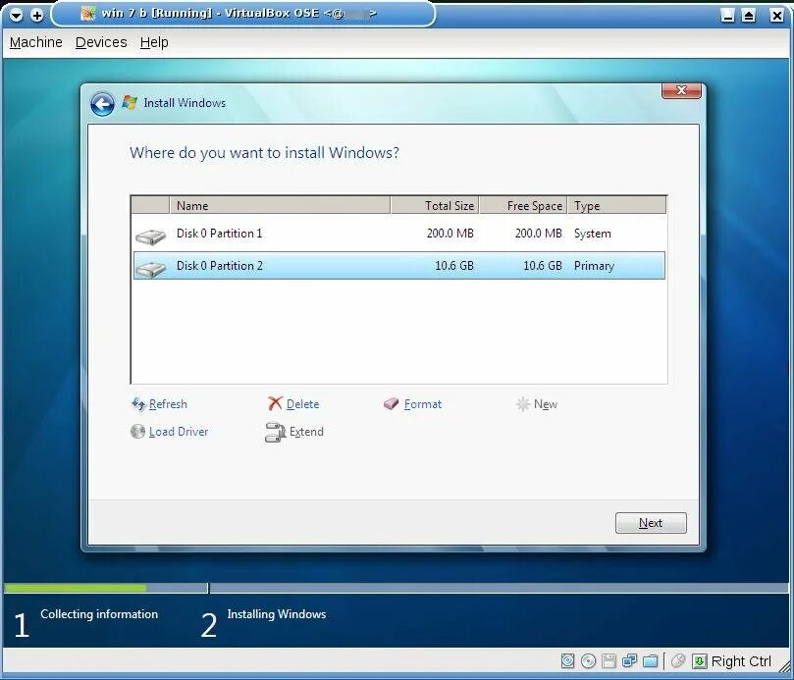The image size is (794, 680).
Task: Sort by the Total Size column header
Action: [435, 205]
